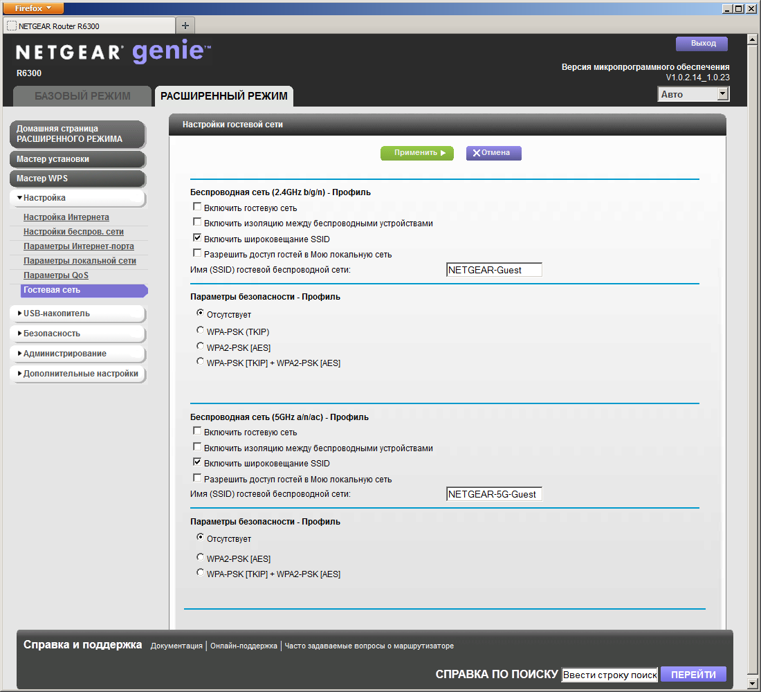Screen dimensions: 761x692
Task: Open the Firefox application menu
Action: (x=33, y=8)
